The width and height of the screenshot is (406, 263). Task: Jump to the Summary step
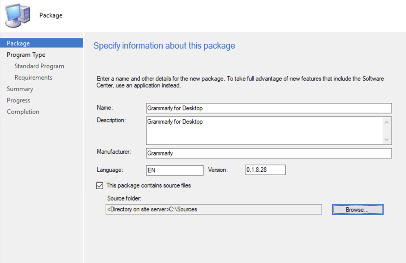[x=20, y=89]
